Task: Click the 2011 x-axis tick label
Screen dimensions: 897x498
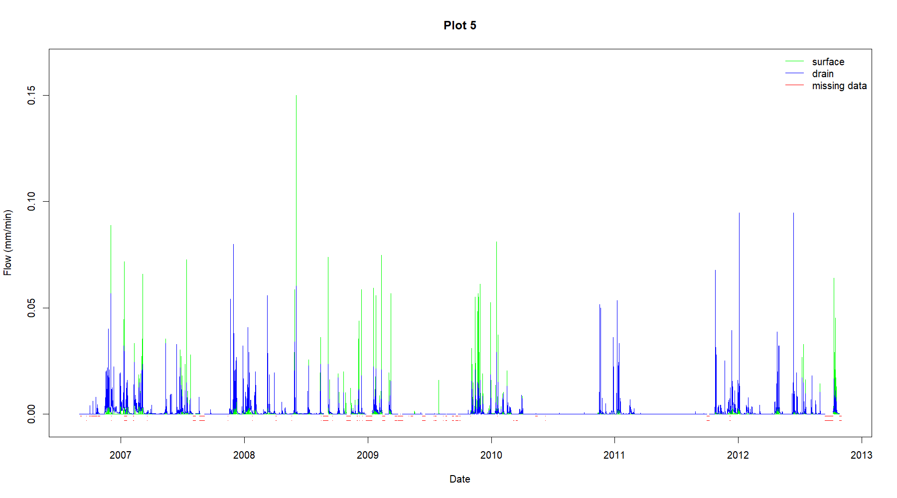Action: coord(614,455)
